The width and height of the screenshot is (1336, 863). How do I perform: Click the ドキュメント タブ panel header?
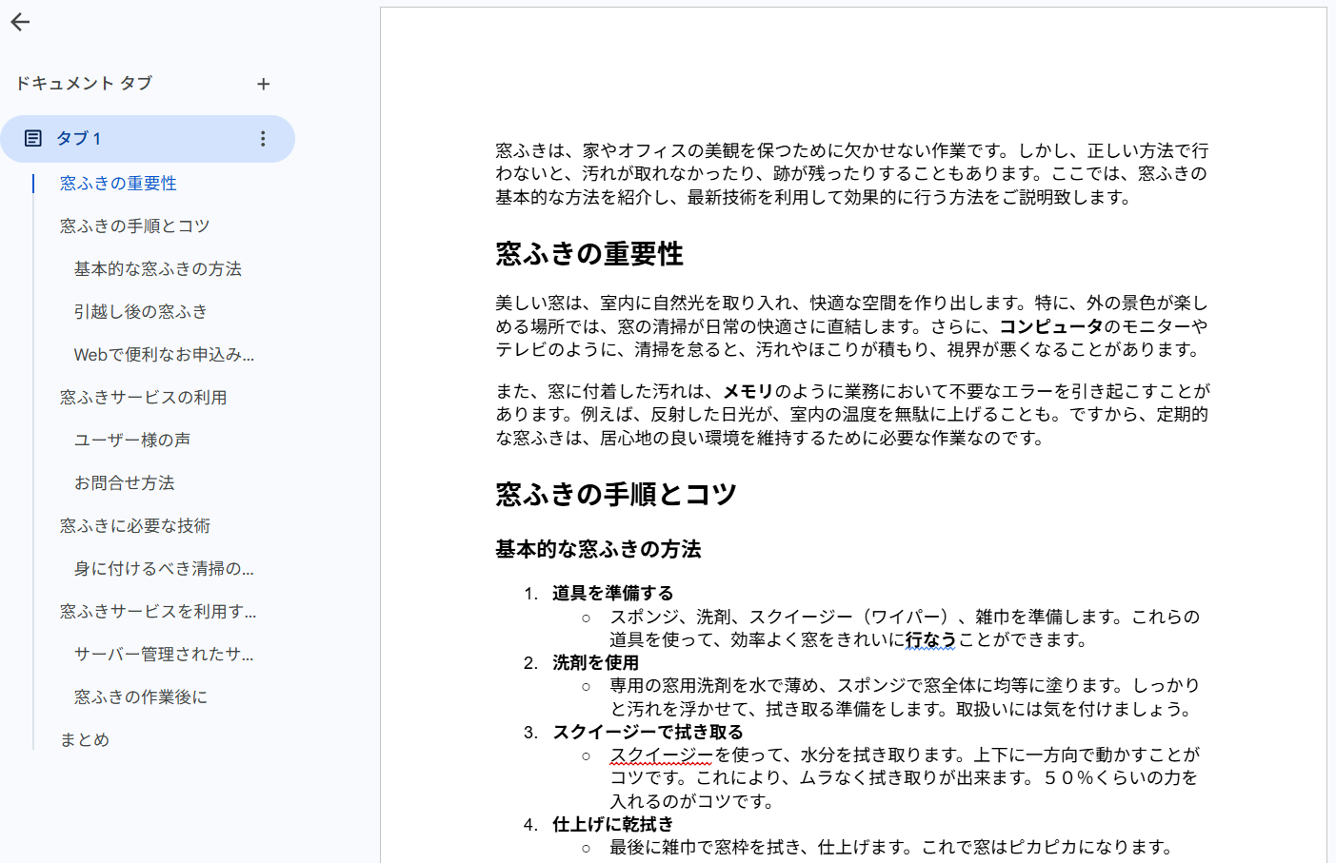coord(84,84)
